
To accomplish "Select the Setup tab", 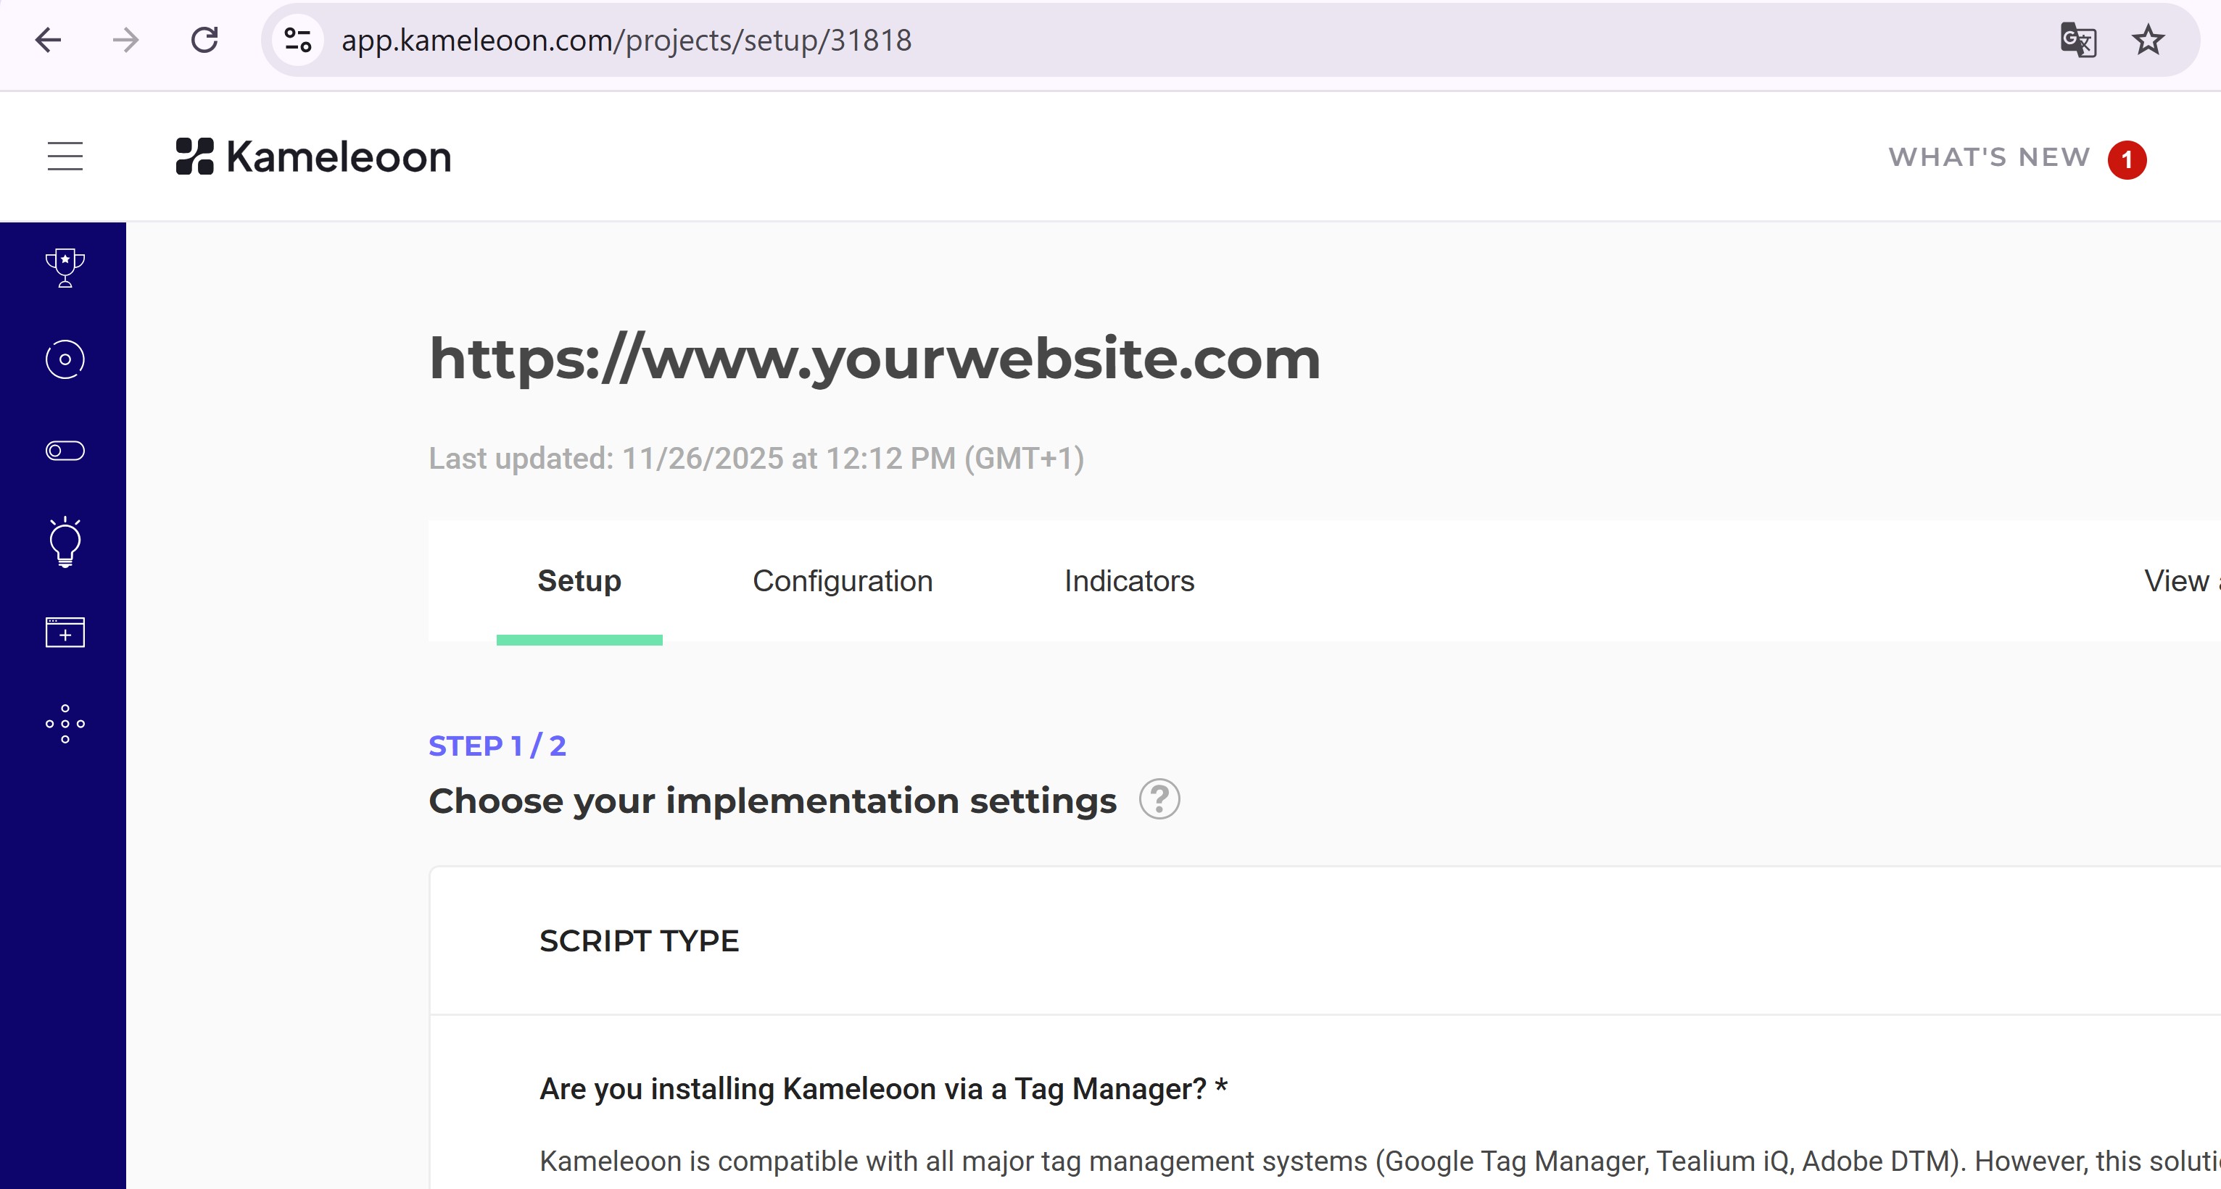I will [x=579, y=580].
